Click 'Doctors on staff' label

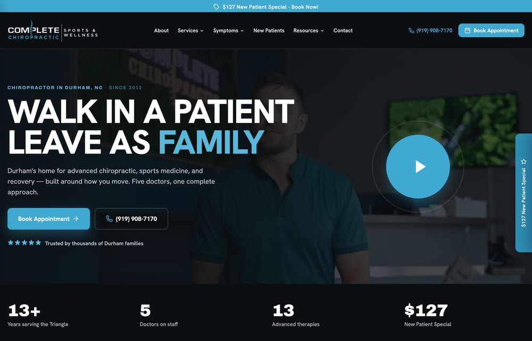tap(159, 324)
